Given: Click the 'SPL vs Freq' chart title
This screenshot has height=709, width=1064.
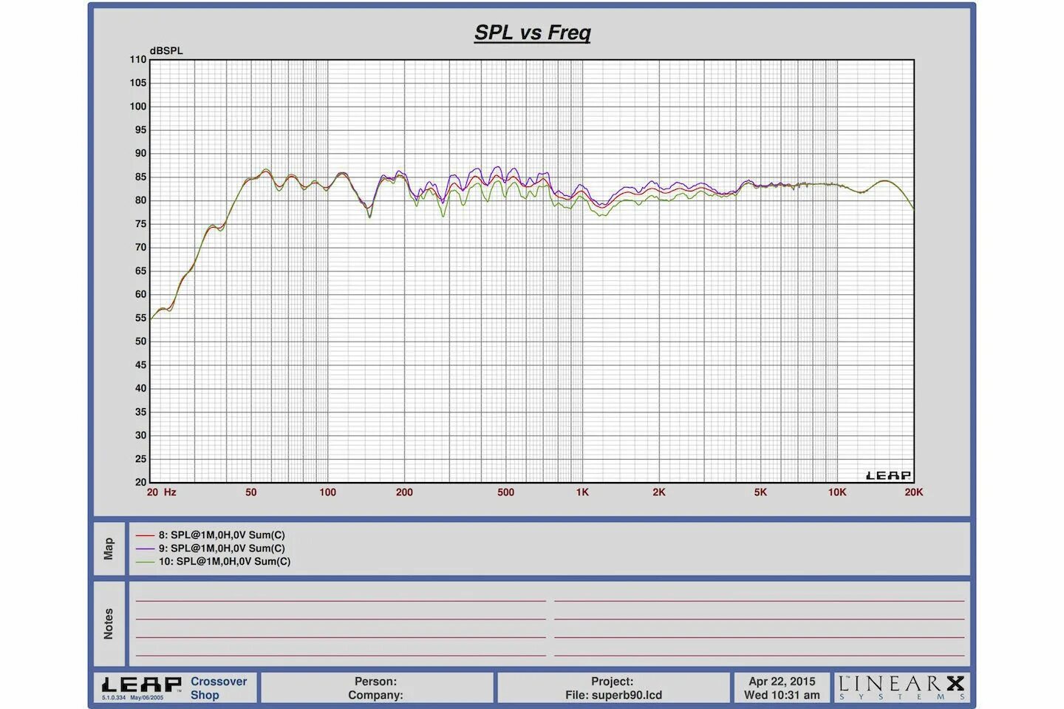Looking at the screenshot, I should (x=532, y=33).
